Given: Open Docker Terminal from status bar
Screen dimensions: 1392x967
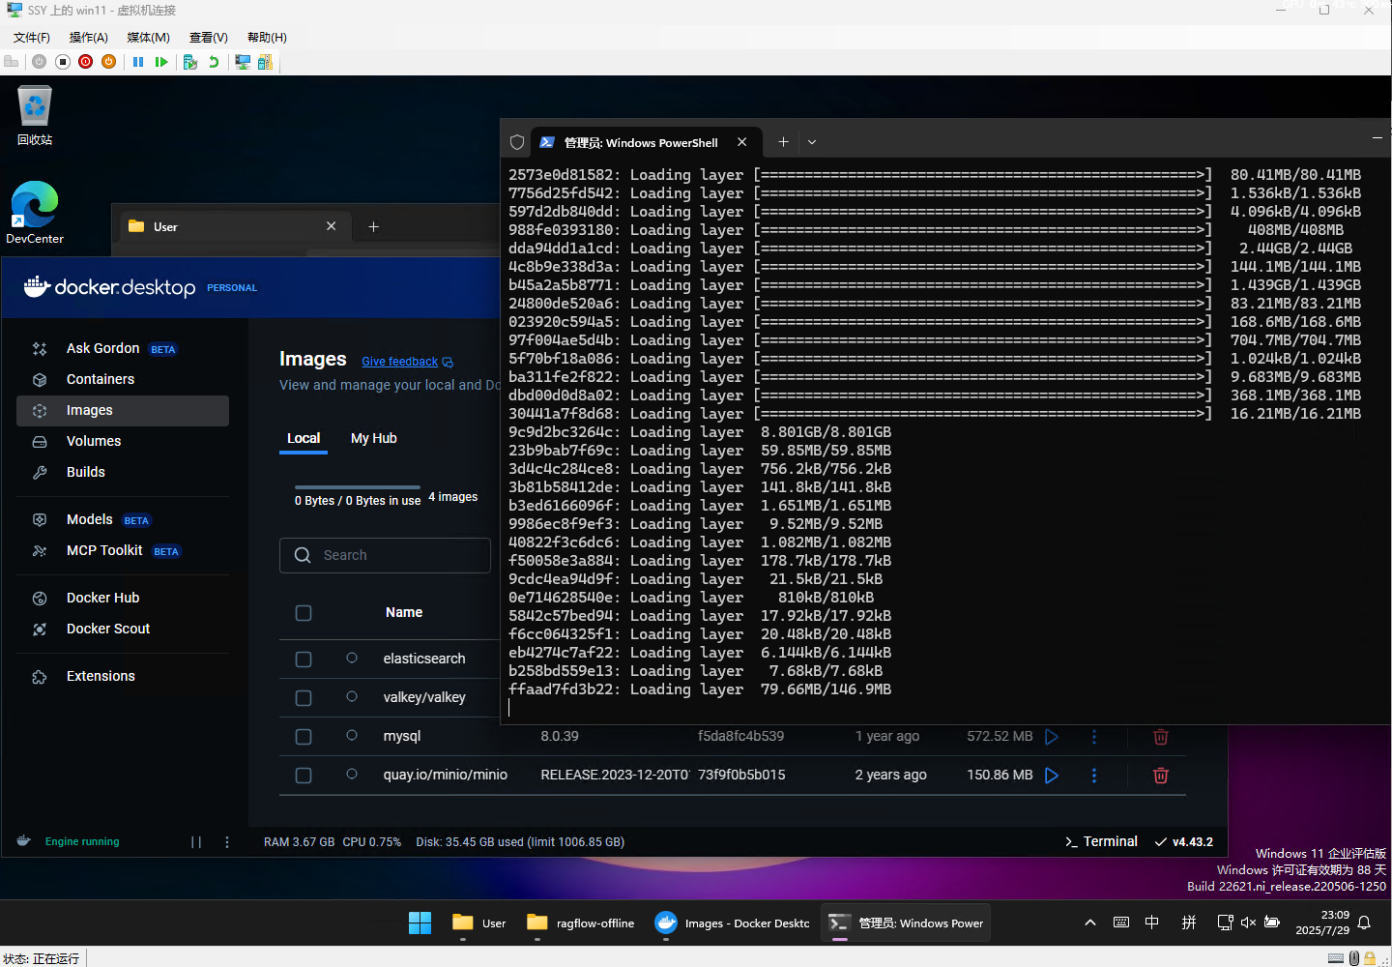Looking at the screenshot, I should (x=1101, y=842).
